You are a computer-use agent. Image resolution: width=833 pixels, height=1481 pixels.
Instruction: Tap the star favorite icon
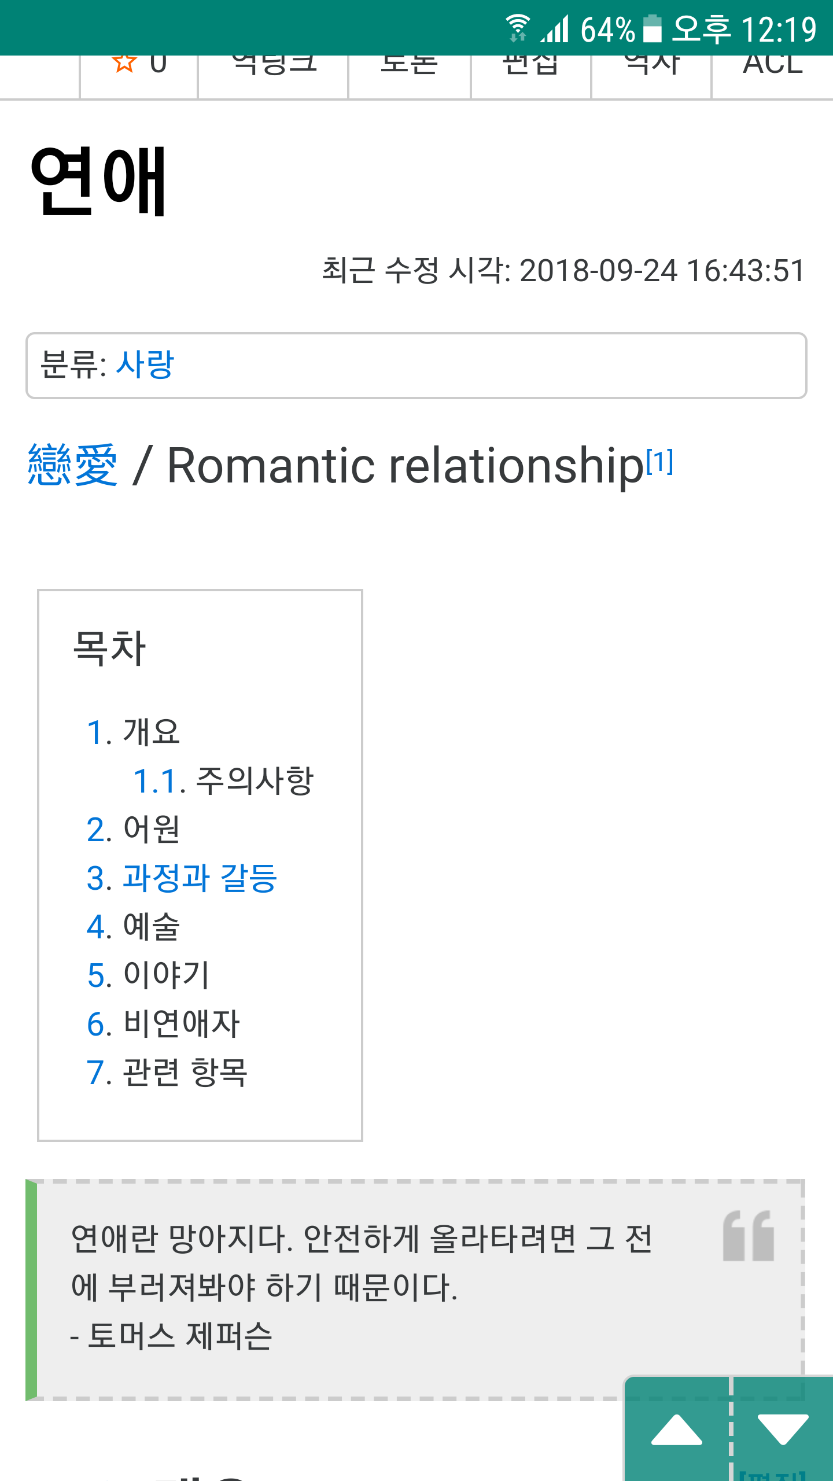124,63
